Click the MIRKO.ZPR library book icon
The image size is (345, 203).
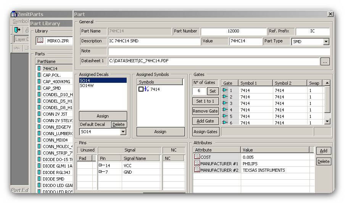coord(40,40)
